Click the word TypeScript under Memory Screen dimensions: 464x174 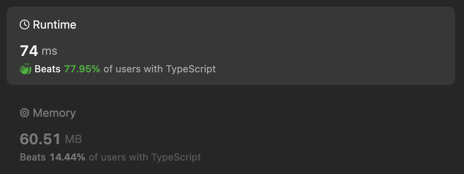[x=176, y=157]
